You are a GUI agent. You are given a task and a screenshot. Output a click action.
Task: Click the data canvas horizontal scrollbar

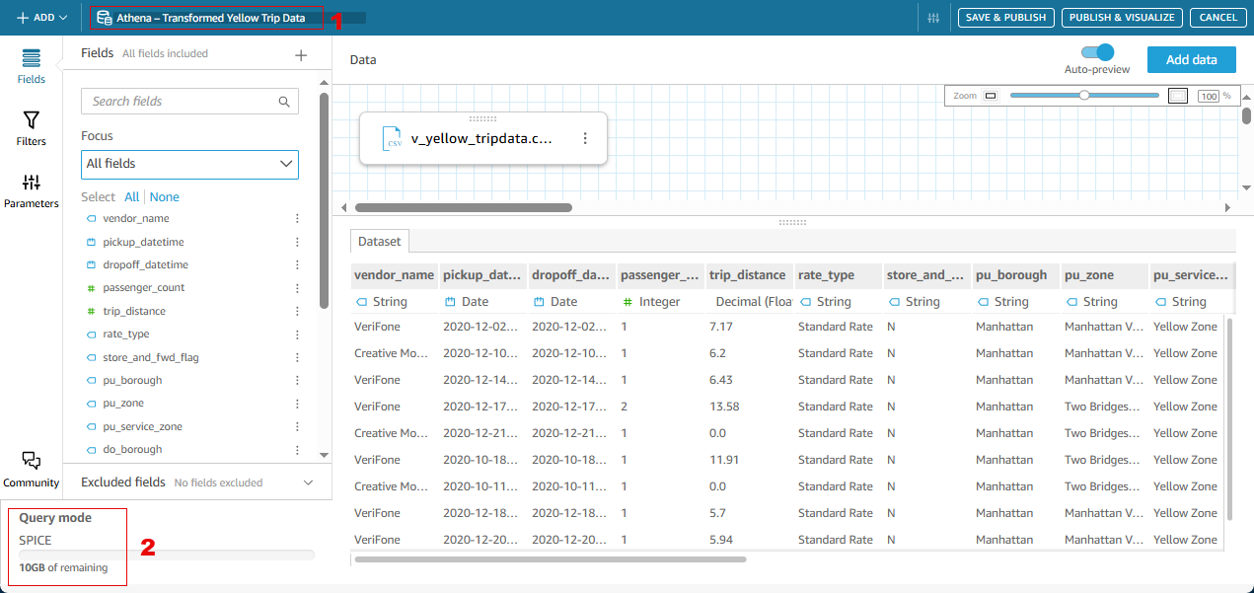(x=463, y=208)
